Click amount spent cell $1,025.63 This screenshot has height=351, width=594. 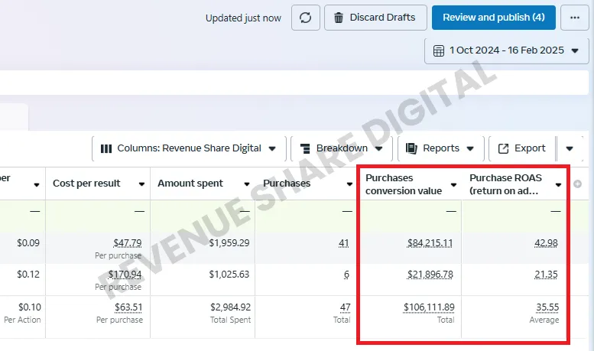[x=229, y=274]
